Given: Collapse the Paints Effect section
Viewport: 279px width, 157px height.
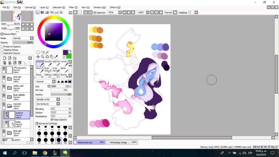Looking at the screenshot, I should (x=2, y=34).
